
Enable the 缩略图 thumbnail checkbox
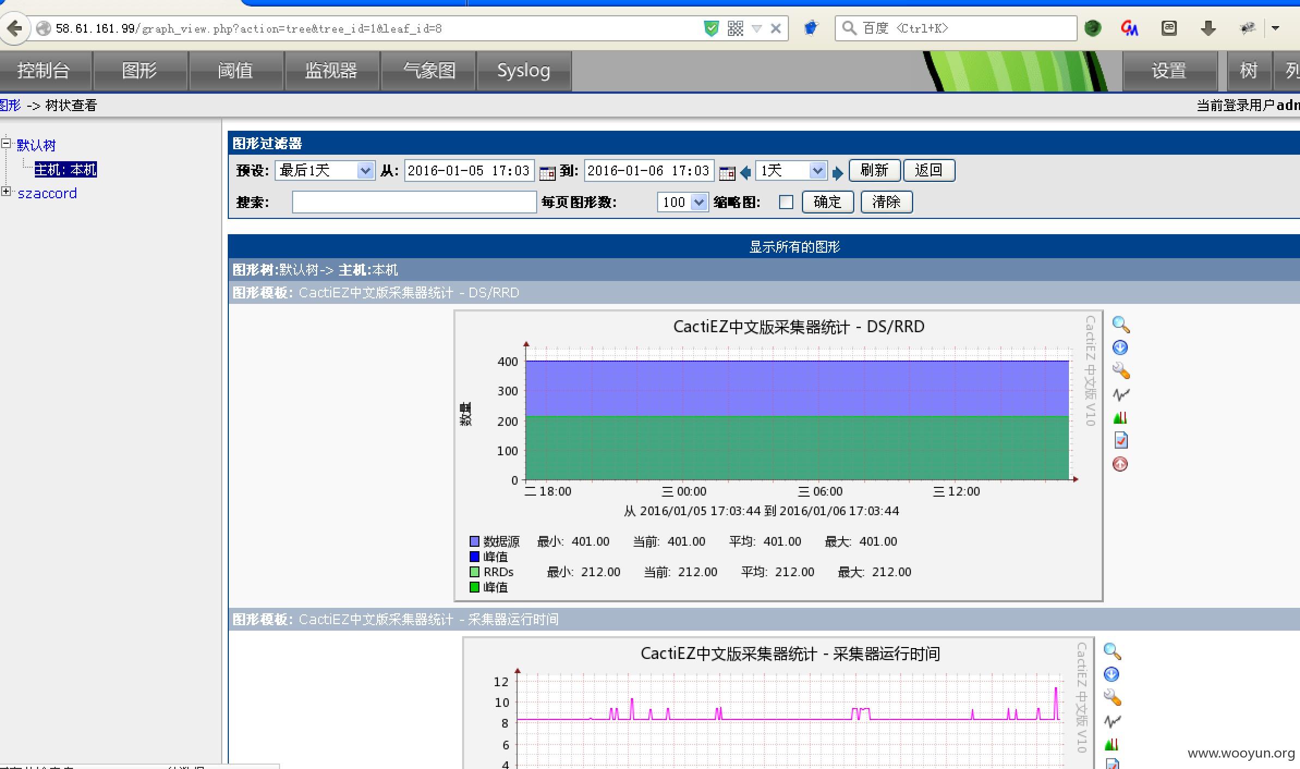tap(786, 202)
